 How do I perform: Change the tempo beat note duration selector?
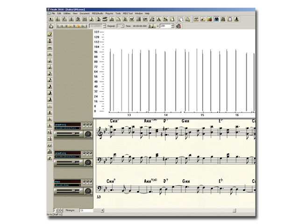[152, 26]
